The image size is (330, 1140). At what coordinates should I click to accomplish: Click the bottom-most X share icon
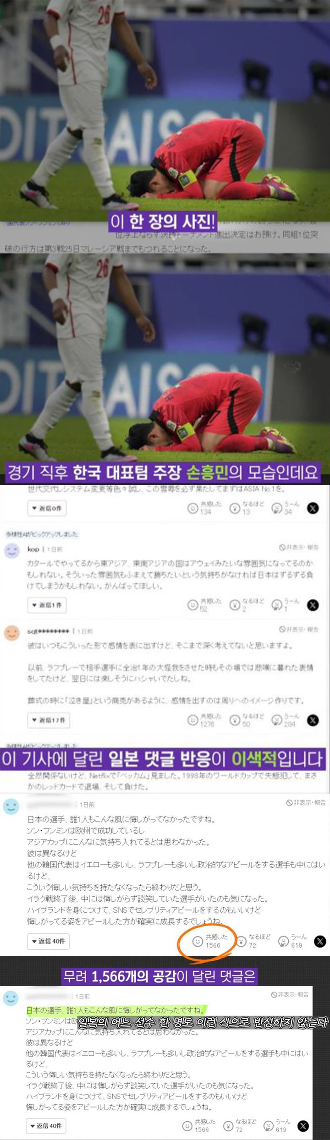point(303,1126)
